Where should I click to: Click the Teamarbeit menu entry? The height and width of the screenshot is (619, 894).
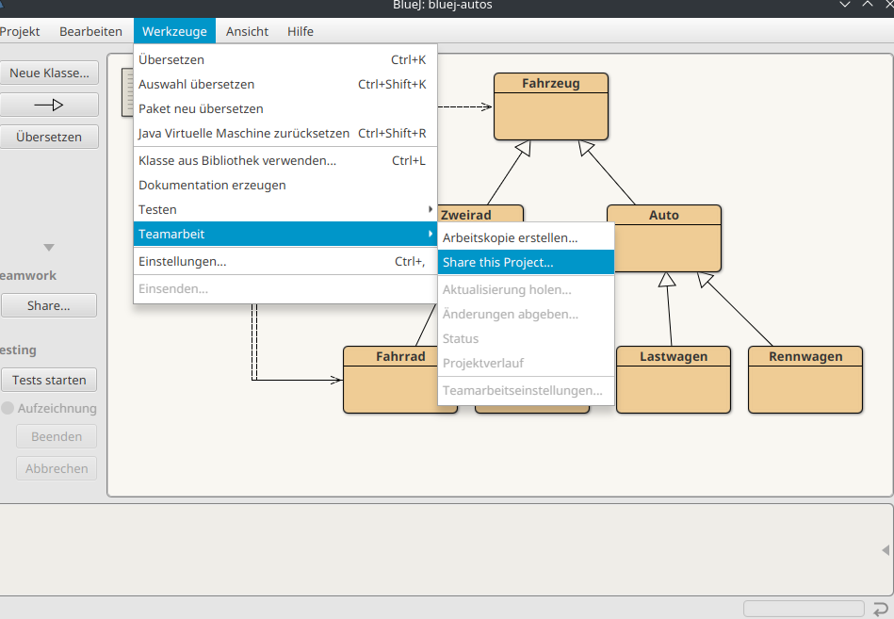[x=285, y=234]
